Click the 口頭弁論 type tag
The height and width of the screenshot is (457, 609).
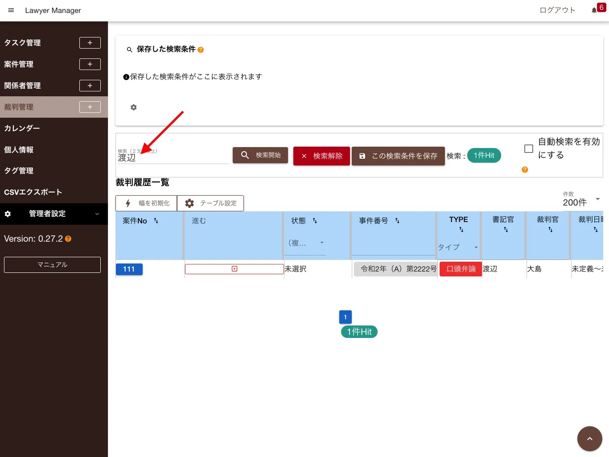[461, 269]
